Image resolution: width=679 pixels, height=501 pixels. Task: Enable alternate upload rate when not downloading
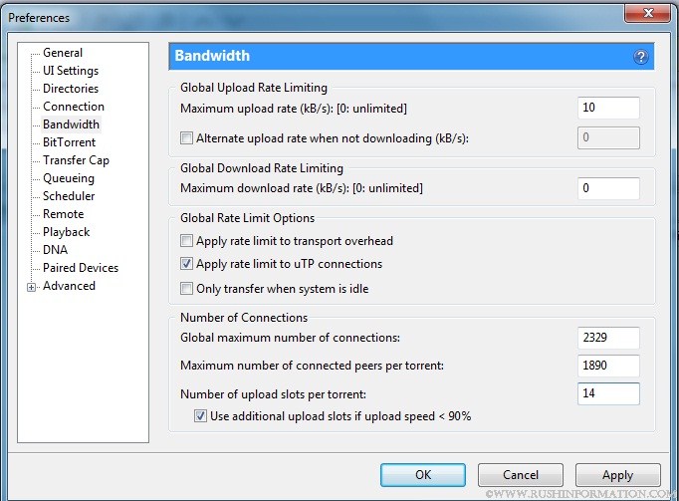point(187,137)
